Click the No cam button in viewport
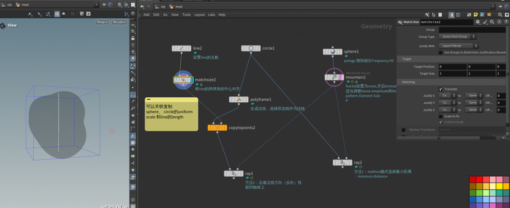 tap(119, 22)
